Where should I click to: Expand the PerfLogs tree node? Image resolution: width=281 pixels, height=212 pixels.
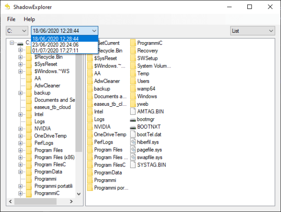20,143
